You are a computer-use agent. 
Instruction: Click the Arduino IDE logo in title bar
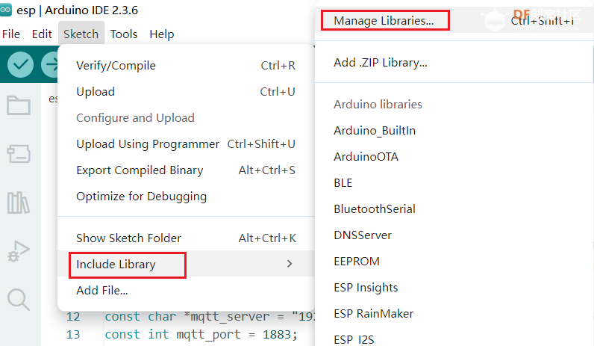point(6,10)
